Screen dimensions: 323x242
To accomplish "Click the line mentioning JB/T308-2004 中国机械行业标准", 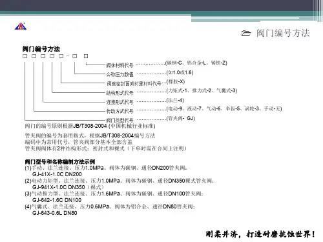I will point(90,126).
